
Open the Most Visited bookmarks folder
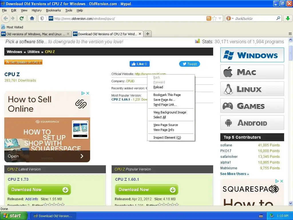[12, 27]
